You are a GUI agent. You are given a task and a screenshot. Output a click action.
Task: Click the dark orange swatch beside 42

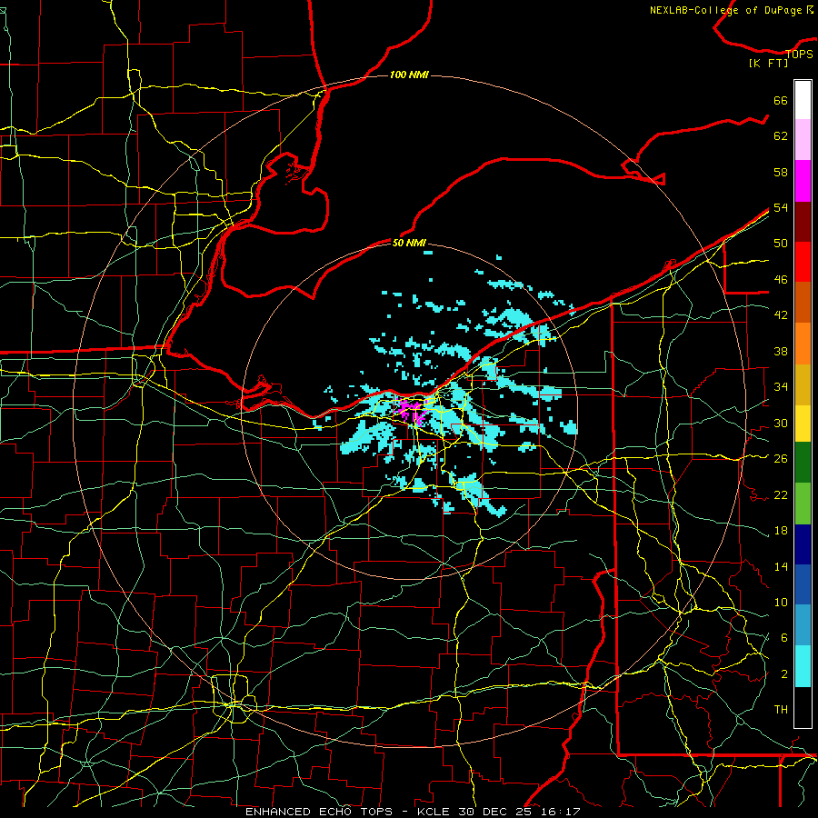pyautogui.click(x=803, y=302)
